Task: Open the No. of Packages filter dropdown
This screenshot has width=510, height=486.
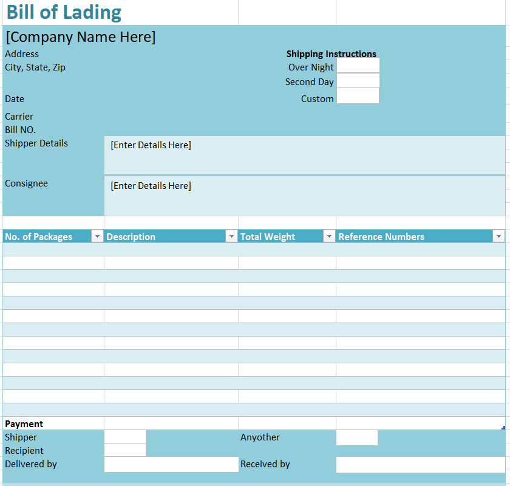Action: [97, 236]
